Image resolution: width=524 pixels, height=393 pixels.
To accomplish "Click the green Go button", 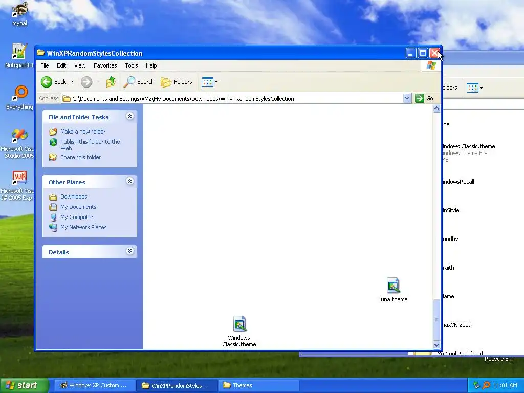I will tap(424, 98).
